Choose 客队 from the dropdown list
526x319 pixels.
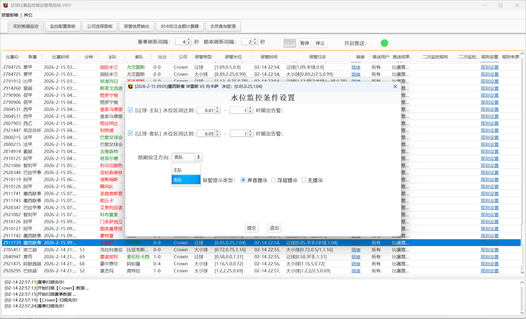click(186, 180)
